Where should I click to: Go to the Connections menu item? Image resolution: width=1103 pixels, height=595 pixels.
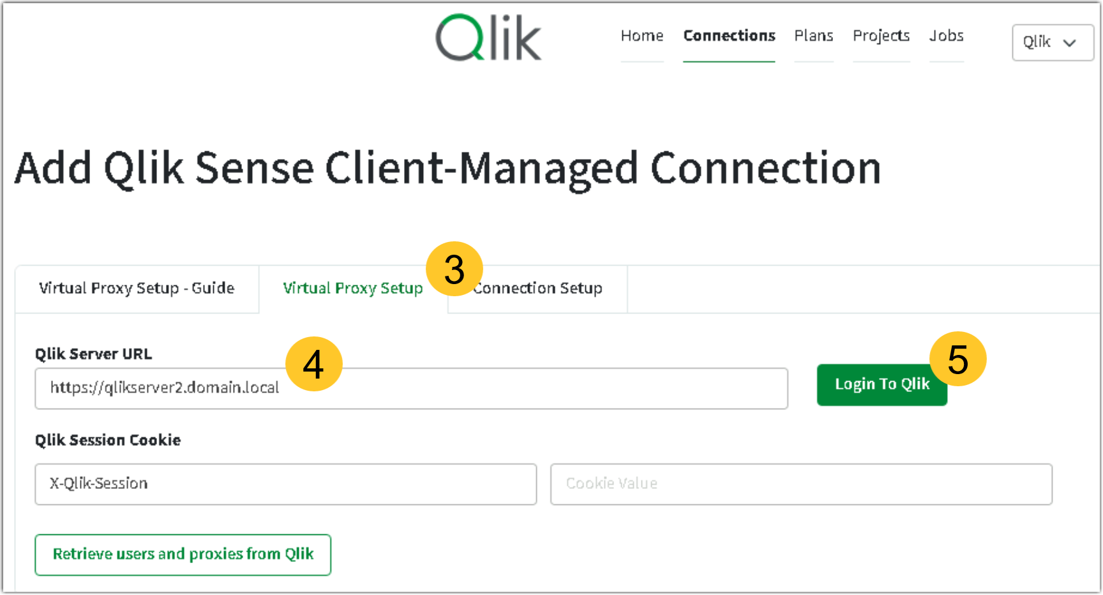point(729,36)
